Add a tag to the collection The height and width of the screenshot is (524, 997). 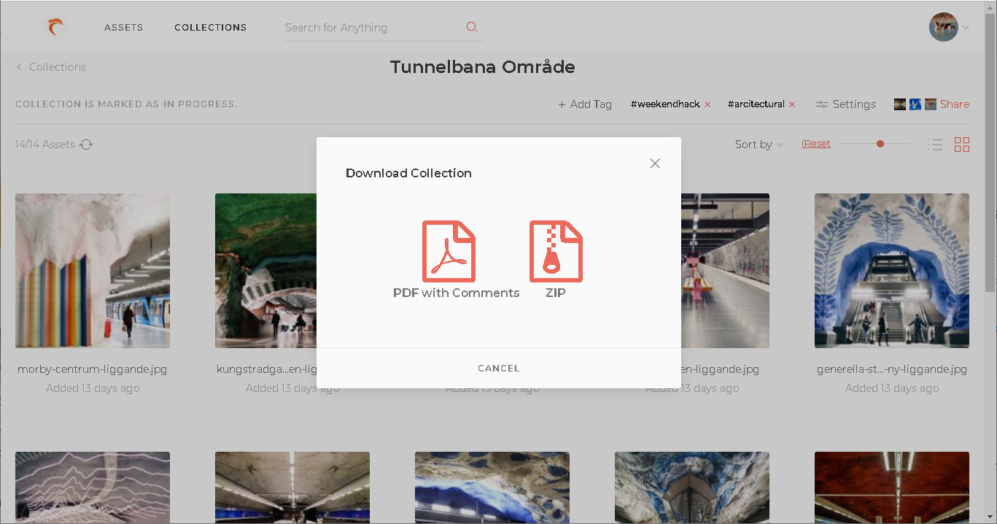point(585,104)
